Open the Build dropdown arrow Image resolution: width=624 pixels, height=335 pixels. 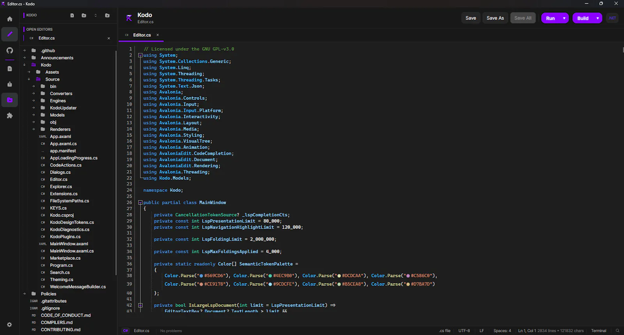coord(597,18)
